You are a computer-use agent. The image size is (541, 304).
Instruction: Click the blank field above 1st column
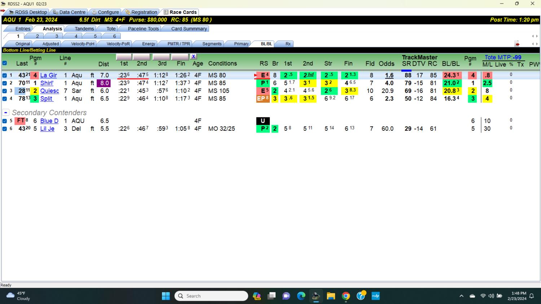click(124, 57)
